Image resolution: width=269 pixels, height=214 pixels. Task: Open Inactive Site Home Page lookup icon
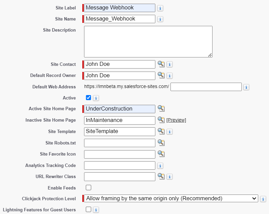tap(161, 120)
